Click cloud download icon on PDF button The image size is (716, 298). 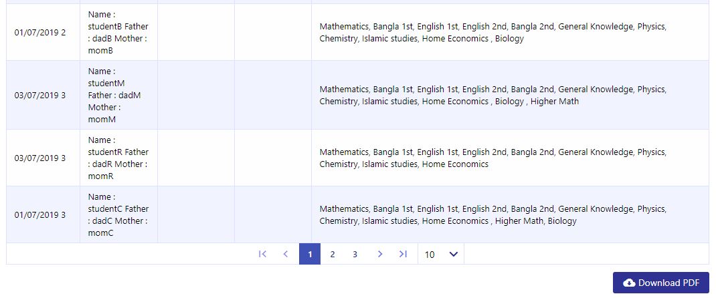tap(629, 283)
